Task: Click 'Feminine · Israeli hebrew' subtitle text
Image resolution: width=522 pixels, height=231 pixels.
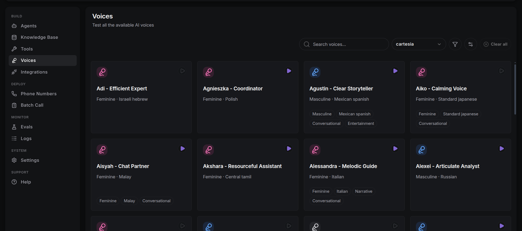Action: click(x=122, y=99)
